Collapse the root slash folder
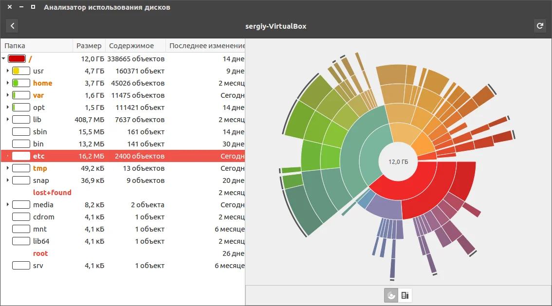The image size is (552, 306). click(4, 59)
